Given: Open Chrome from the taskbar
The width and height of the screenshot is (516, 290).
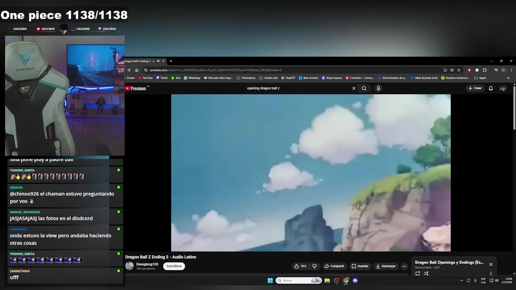Looking at the screenshot, I should coord(346,280).
